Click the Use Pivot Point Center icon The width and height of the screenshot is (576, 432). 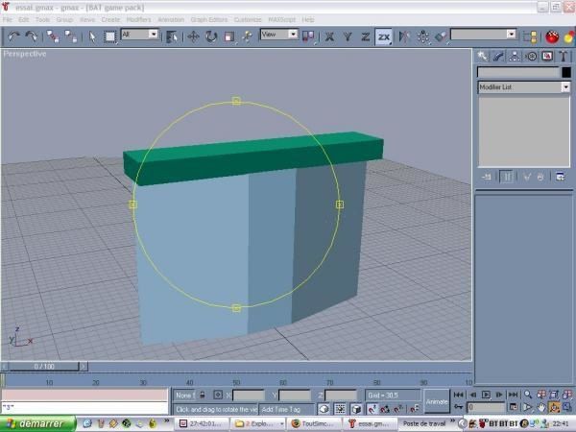coord(308,36)
